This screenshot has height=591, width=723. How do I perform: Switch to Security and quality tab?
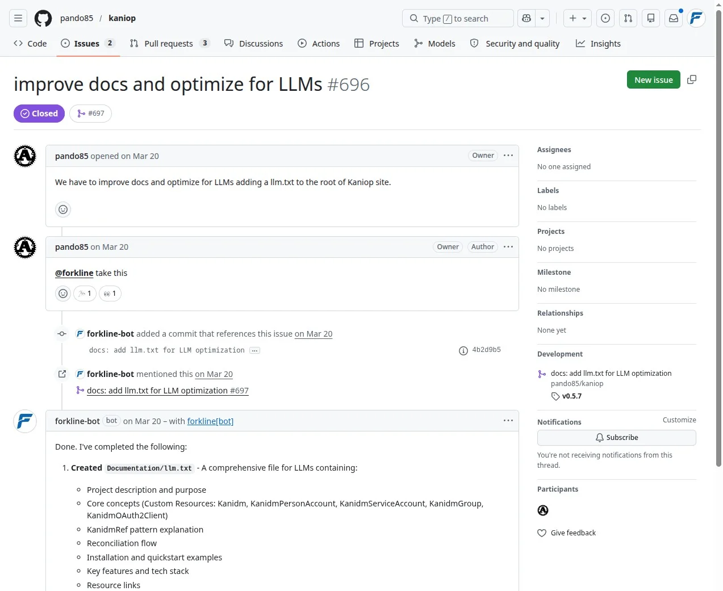coord(515,43)
